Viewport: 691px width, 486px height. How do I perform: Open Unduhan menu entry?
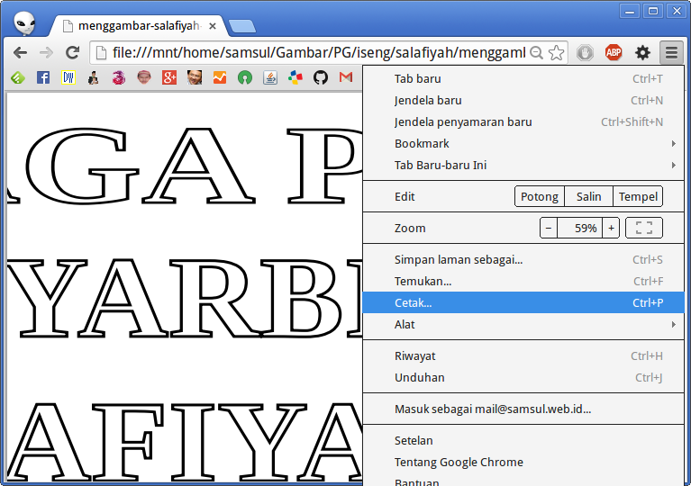(x=523, y=377)
